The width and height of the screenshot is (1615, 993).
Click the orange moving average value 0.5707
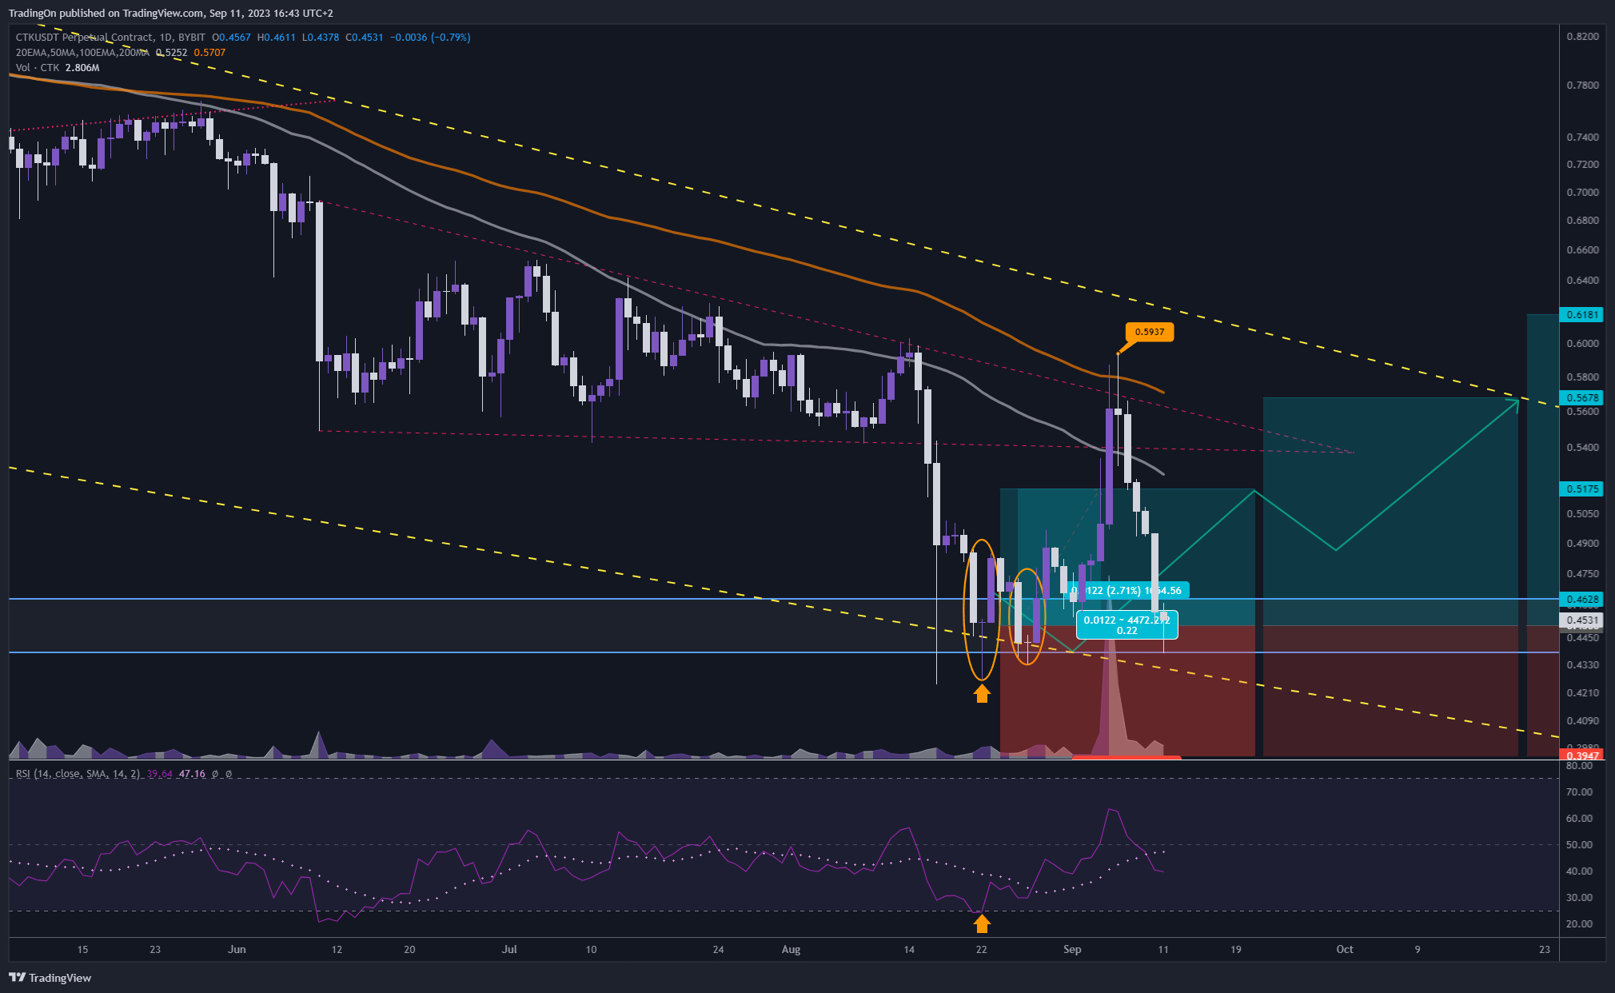(x=209, y=53)
